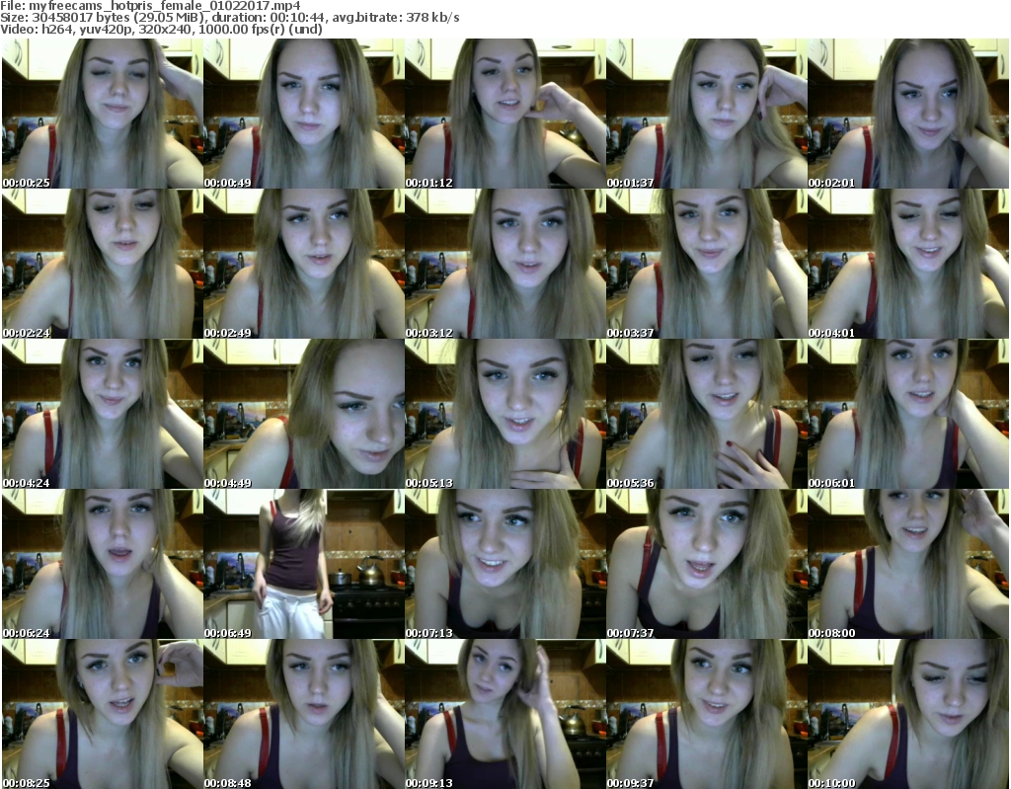Viewport: 1011px width, 789px height.
Task: Open the frame at 00:02:24
Action: pos(103,264)
